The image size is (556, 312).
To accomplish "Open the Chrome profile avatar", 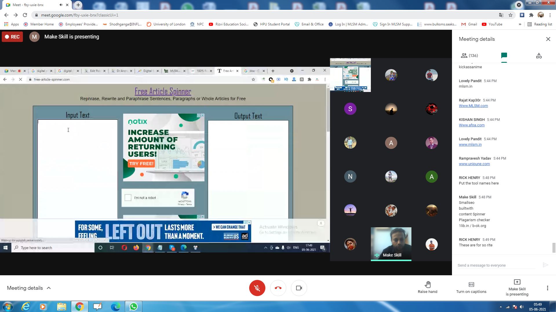I will (541, 15).
